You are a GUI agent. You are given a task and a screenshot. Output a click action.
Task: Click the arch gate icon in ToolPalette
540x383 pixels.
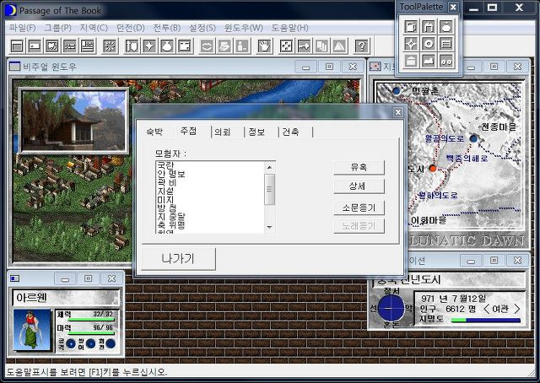click(x=429, y=26)
